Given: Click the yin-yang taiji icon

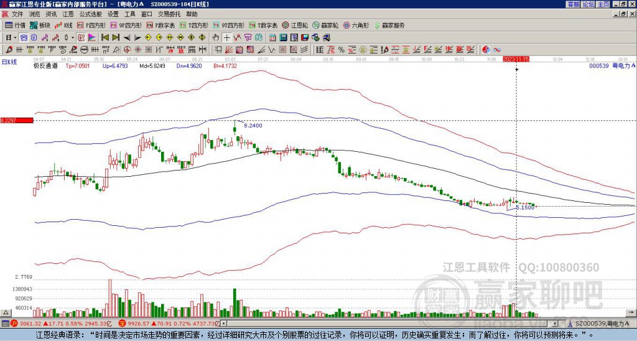Looking at the screenshot, I should click(486, 50).
